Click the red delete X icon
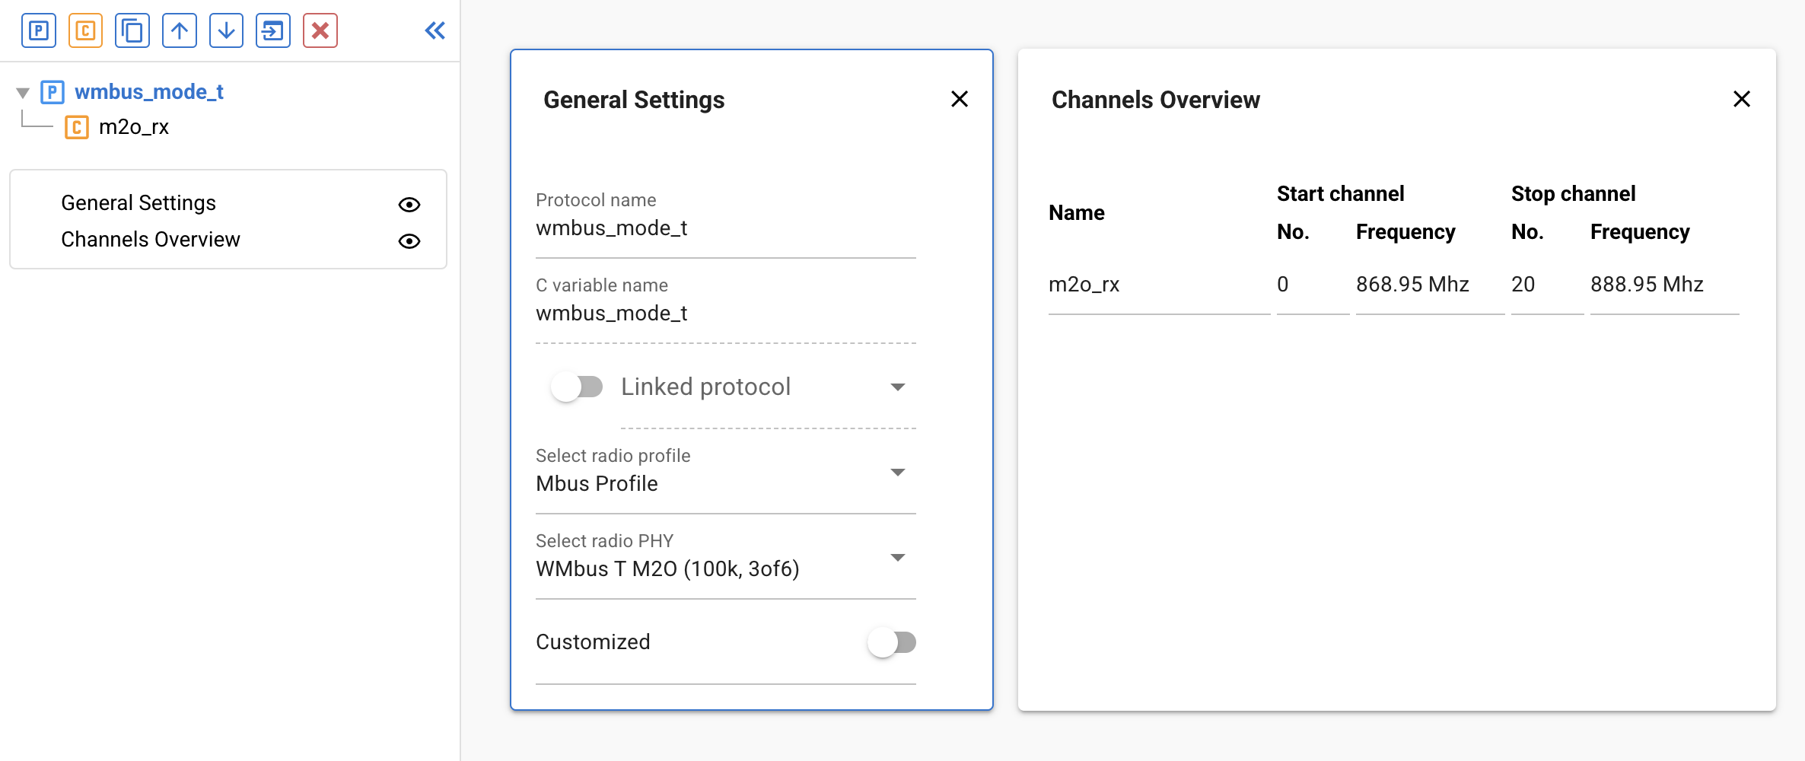 pos(320,31)
